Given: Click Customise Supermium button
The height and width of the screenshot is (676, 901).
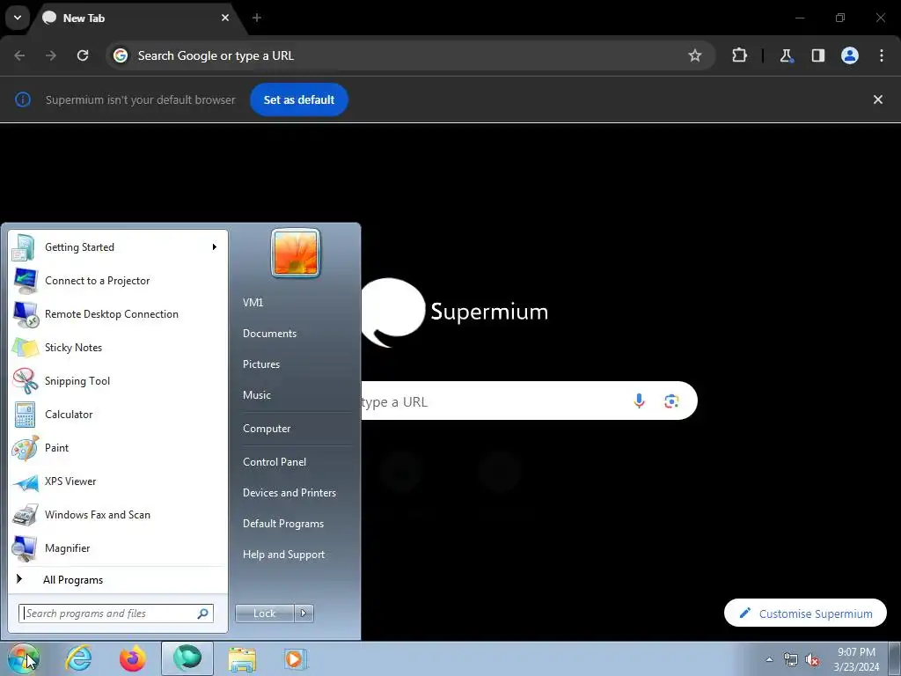Looking at the screenshot, I should pos(806,614).
